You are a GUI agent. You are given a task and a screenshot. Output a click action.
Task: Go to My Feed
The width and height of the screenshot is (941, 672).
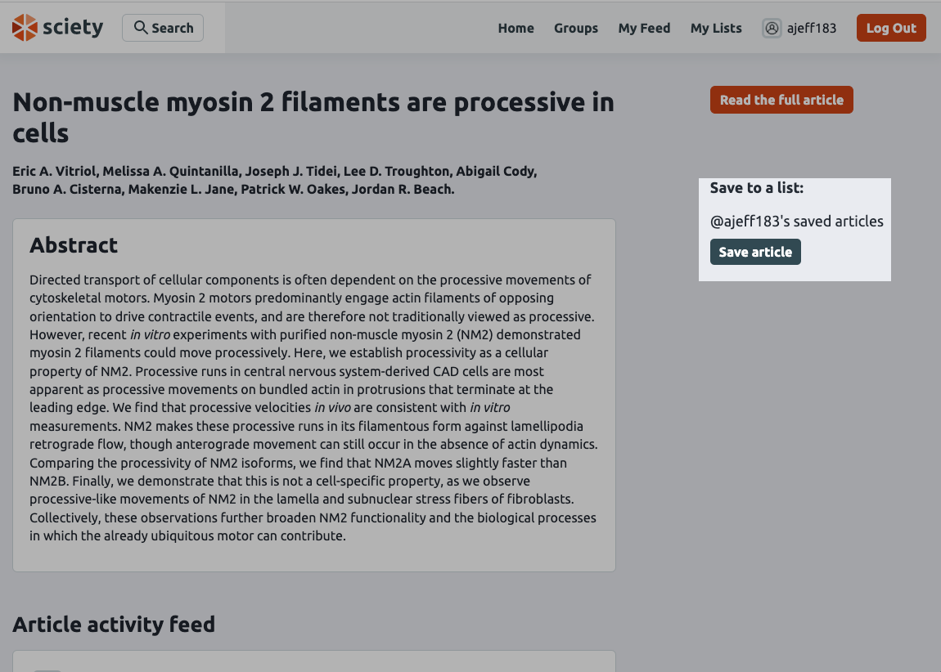pyautogui.click(x=644, y=28)
